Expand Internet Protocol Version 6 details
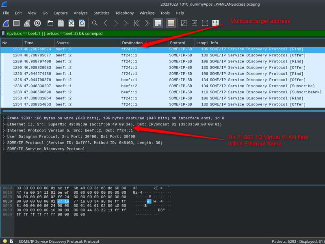The width and height of the screenshot is (325, 244). 3,130
